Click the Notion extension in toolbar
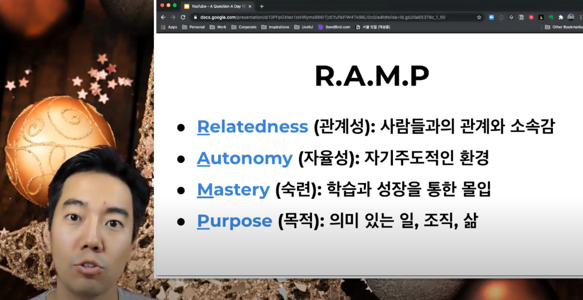The width and height of the screenshot is (583, 300). click(x=521, y=17)
